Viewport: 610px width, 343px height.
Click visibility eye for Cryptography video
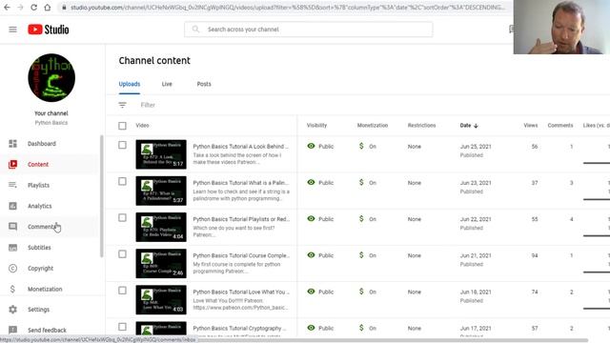[311, 328]
